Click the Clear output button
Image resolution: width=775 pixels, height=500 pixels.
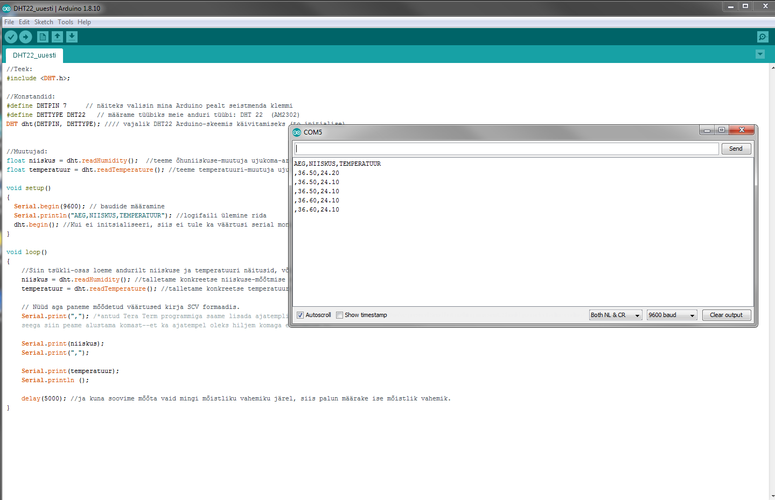(x=726, y=315)
